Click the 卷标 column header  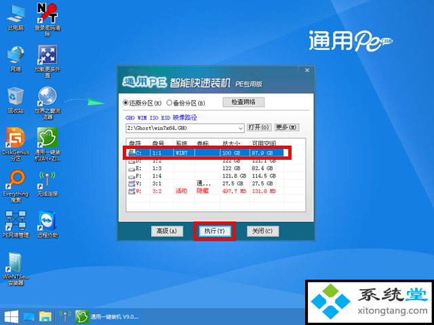[x=208, y=144]
